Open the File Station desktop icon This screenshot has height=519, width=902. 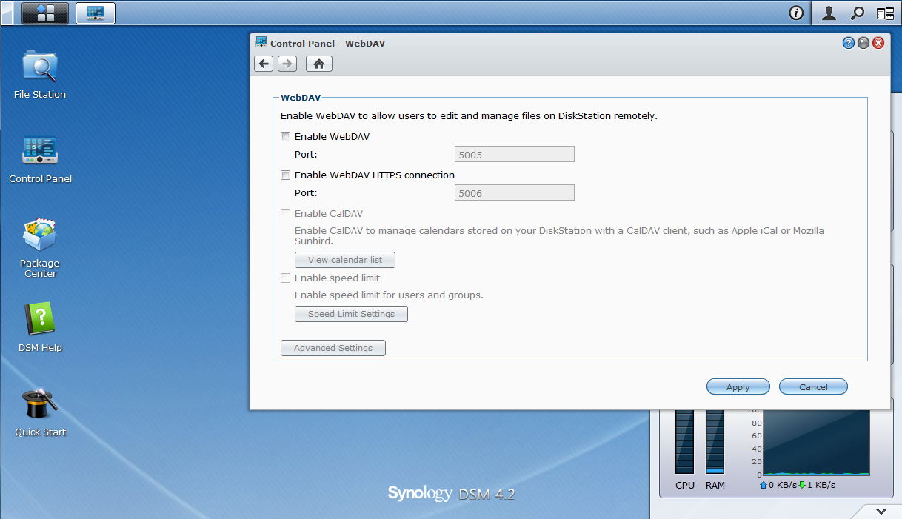click(40, 74)
